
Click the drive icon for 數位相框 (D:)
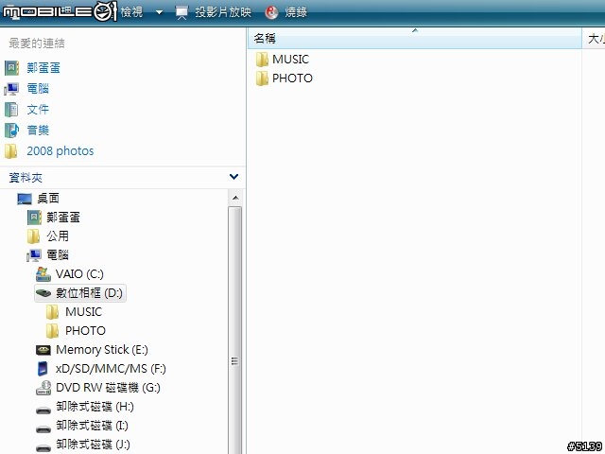43,293
